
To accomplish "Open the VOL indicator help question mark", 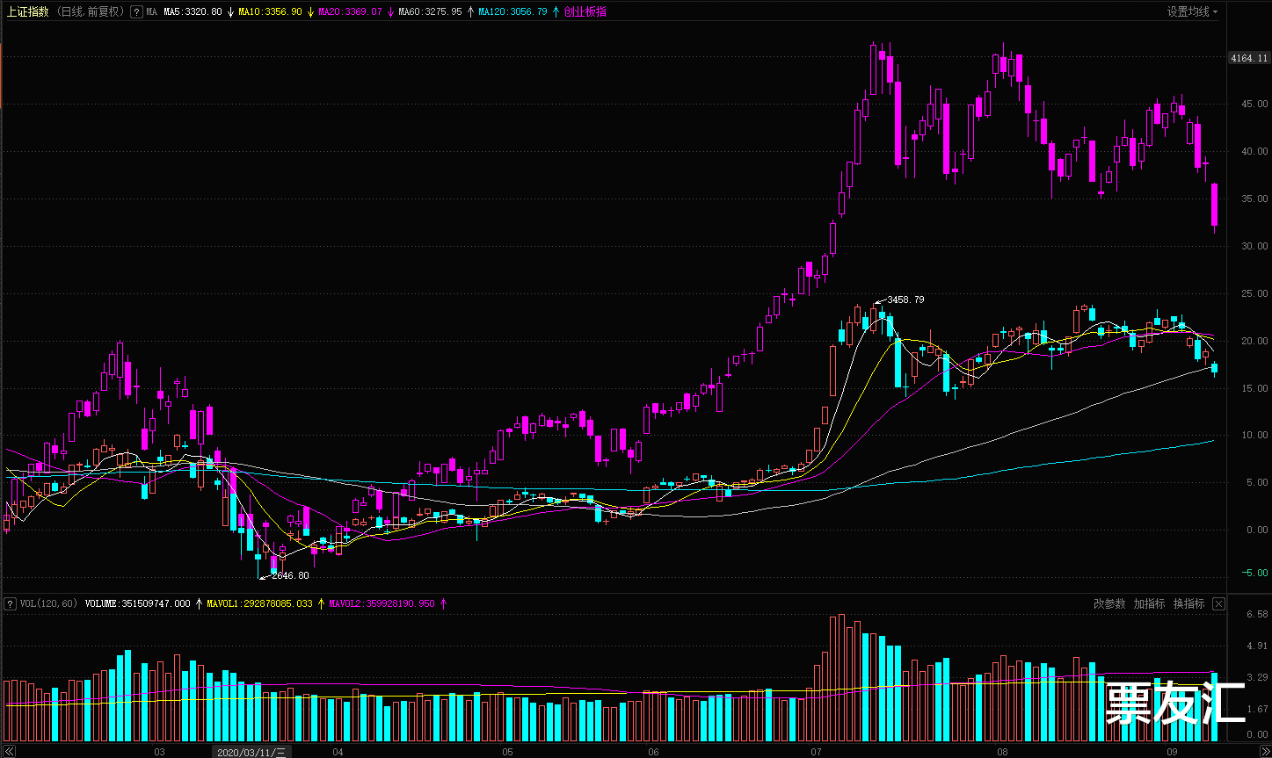I will tap(11, 603).
